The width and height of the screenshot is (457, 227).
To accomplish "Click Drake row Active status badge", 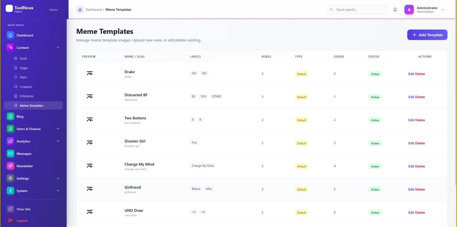I will tap(375, 74).
